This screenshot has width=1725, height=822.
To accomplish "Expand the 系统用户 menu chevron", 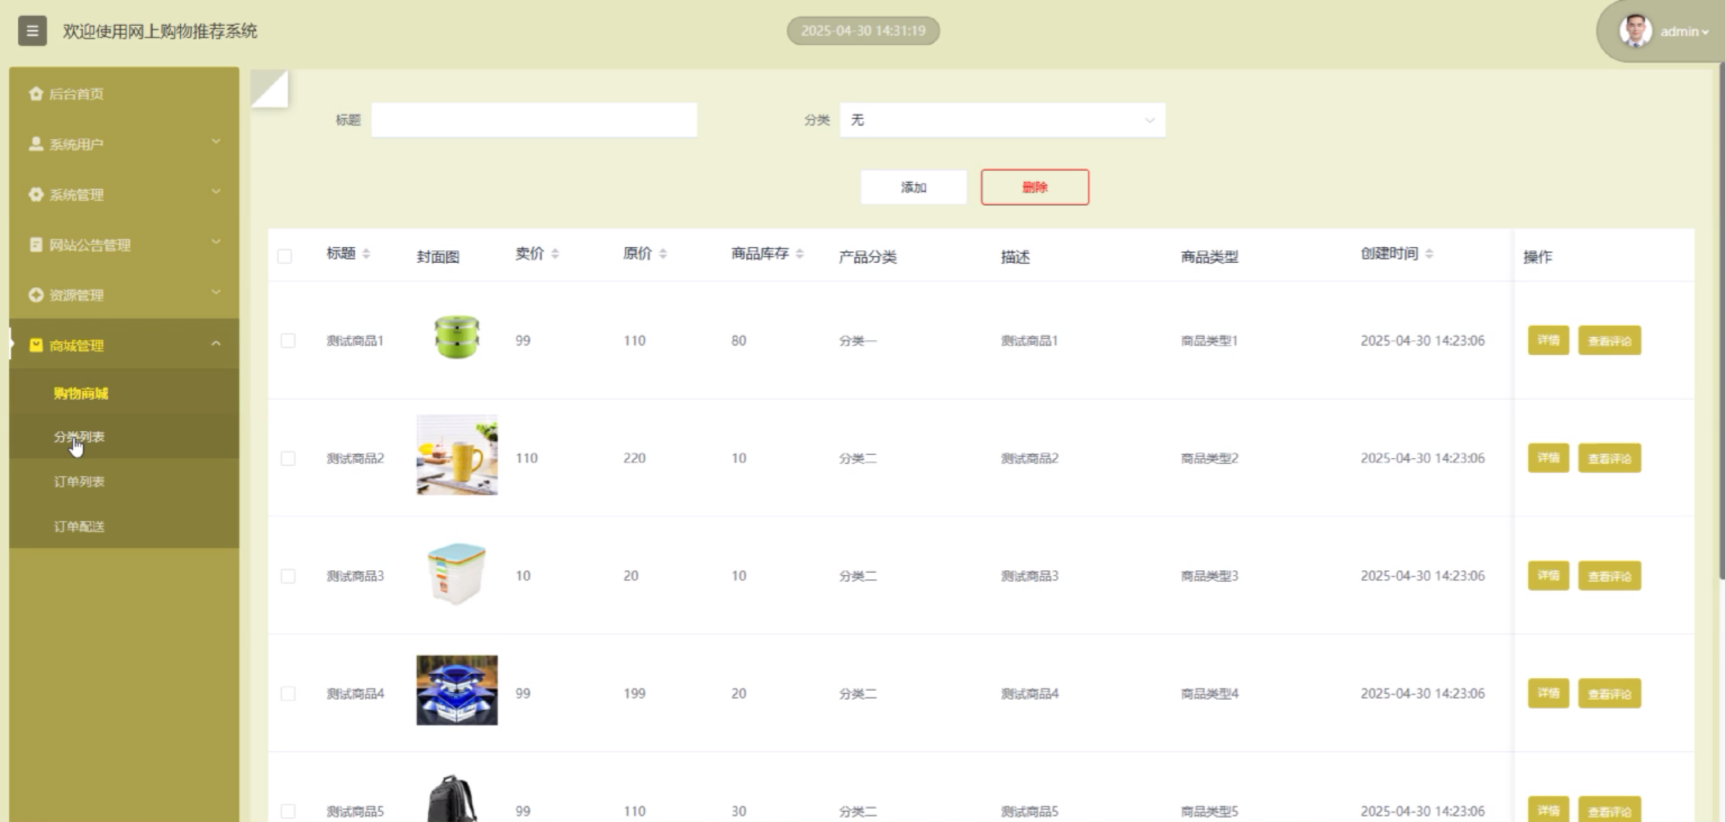I will point(216,142).
